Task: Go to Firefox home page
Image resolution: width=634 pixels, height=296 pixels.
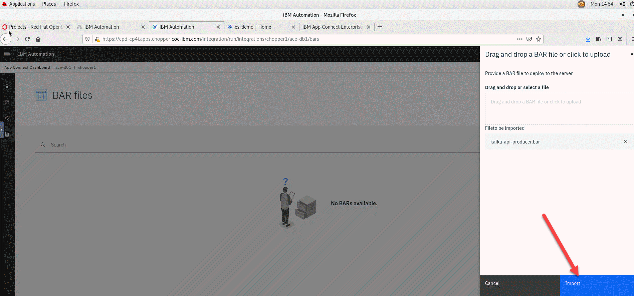Action: (38, 39)
